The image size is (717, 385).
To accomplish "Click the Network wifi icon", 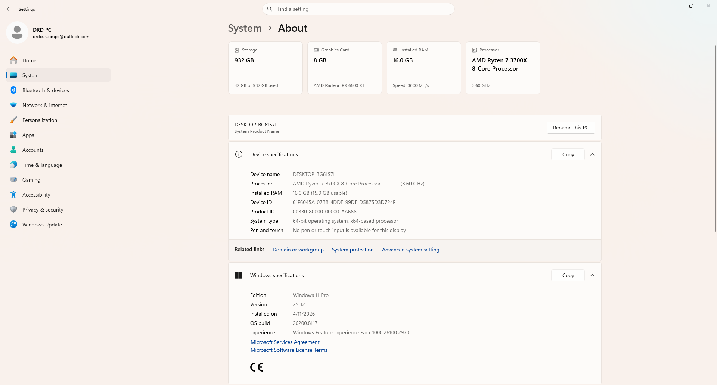I will click(13, 105).
